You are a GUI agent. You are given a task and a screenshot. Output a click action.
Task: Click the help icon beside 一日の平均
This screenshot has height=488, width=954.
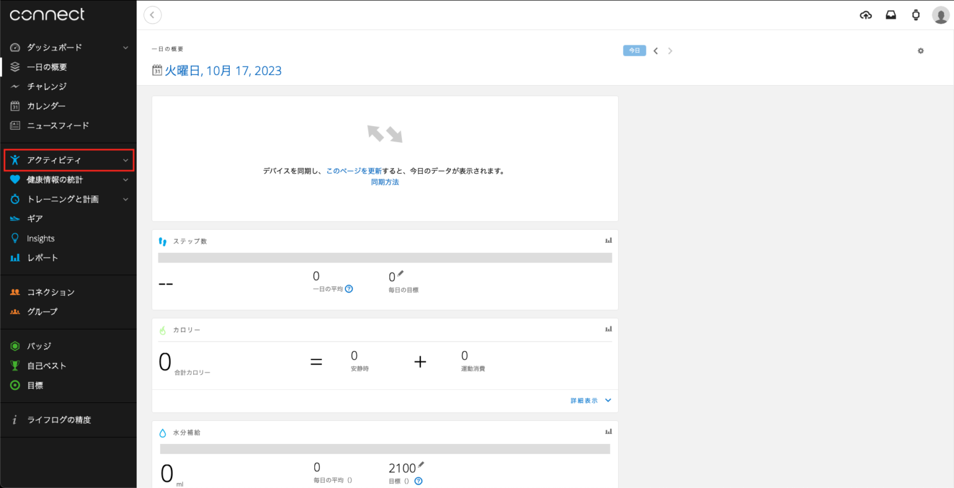tap(349, 289)
